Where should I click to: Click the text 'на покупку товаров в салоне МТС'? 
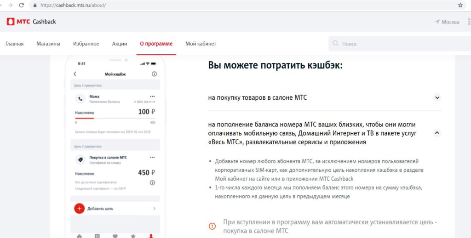pyautogui.click(x=258, y=97)
